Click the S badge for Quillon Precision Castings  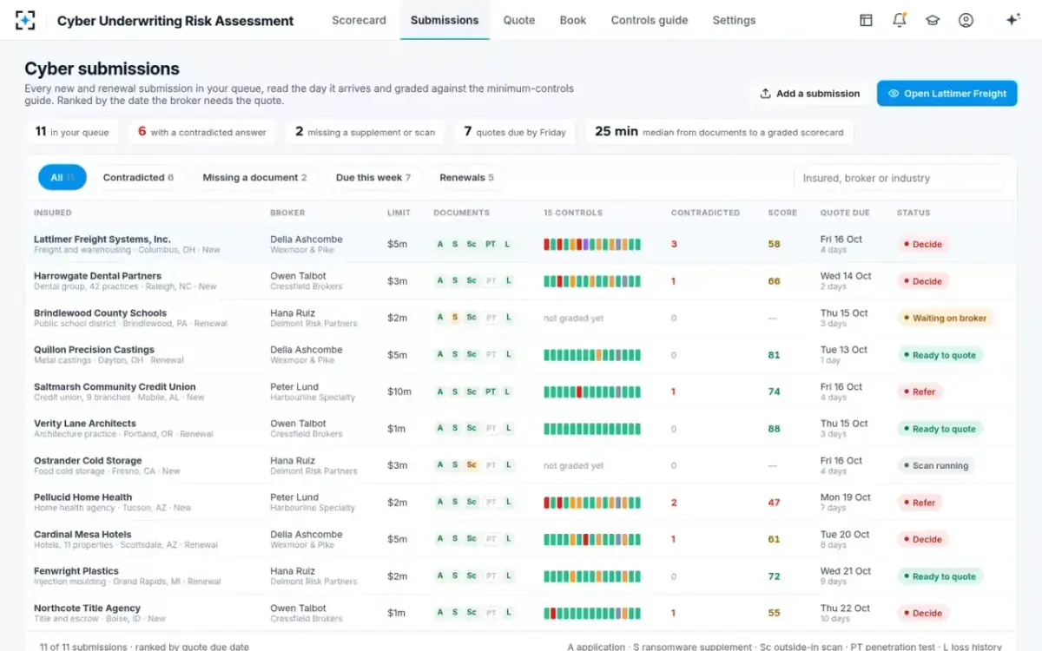pyautogui.click(x=455, y=355)
